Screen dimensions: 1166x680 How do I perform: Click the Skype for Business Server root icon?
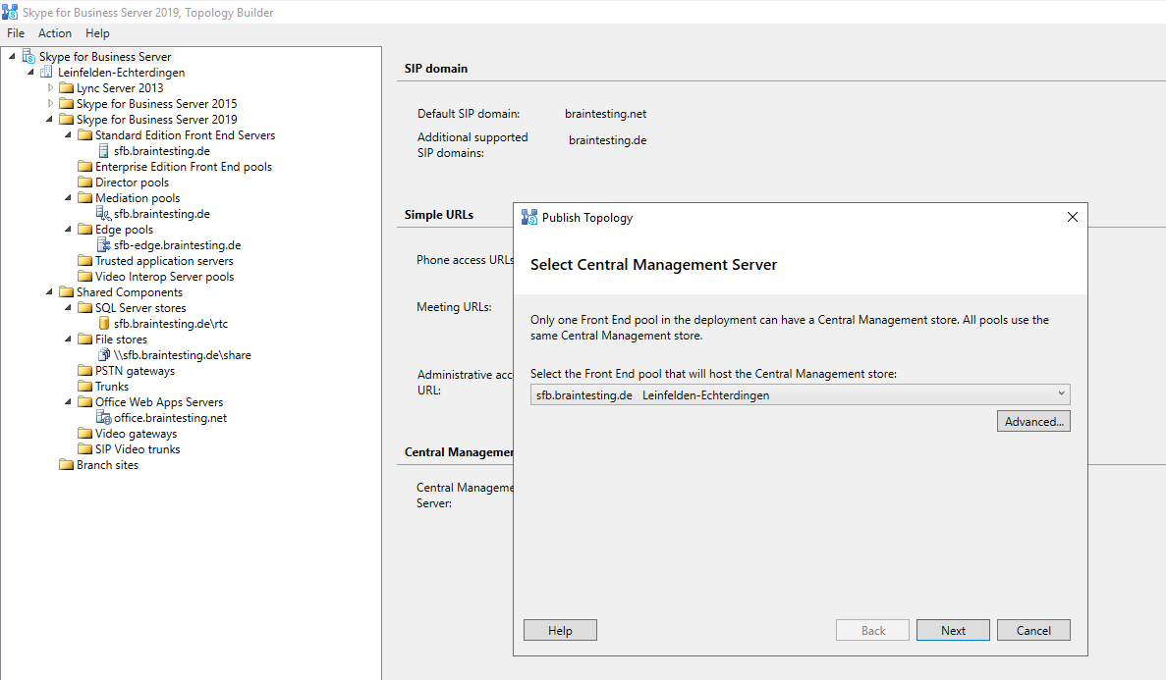coord(28,57)
